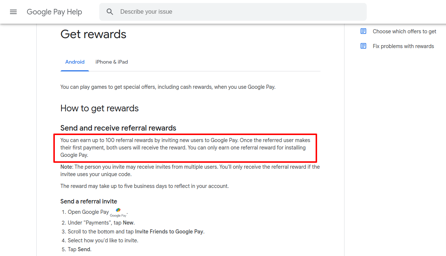Viewport: 446px width, 256px height.
Task: Click the five business days sentence
Action: [144, 186]
